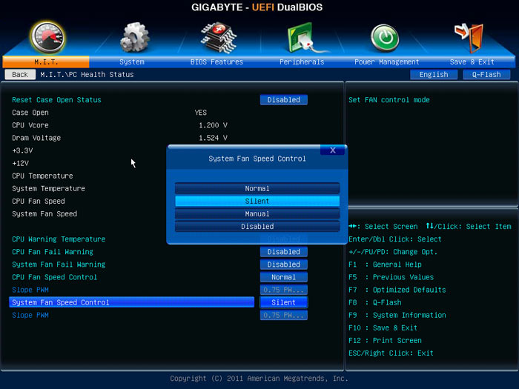The image size is (519, 389).
Task: Click the Case Open YES value
Action: click(201, 113)
